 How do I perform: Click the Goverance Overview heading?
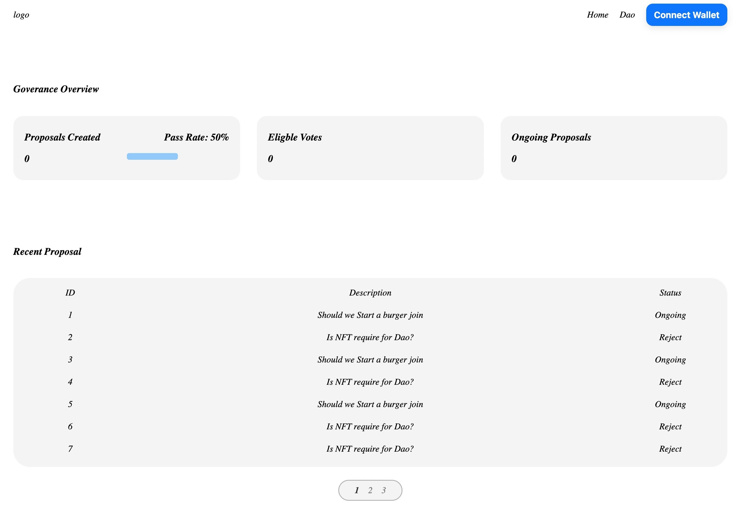56,90
